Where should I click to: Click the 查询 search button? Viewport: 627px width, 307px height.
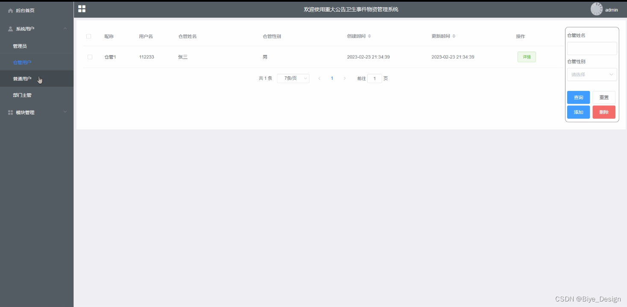578,97
